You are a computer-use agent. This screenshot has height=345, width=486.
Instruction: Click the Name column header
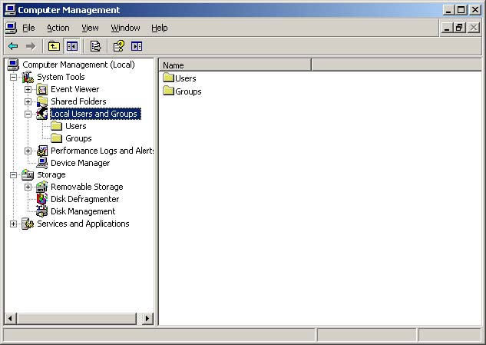pyautogui.click(x=235, y=65)
